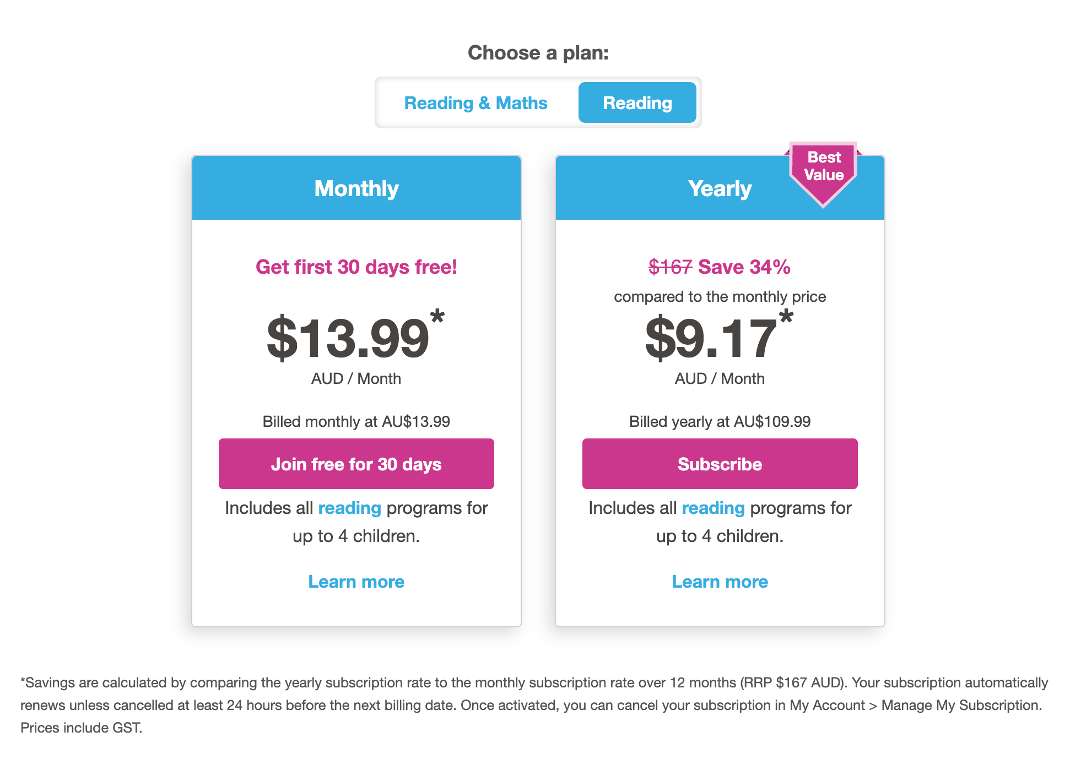Click the Choose a plan heading

click(x=538, y=53)
